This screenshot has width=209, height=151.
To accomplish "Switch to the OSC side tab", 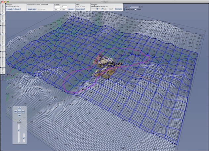I will tap(3, 24).
